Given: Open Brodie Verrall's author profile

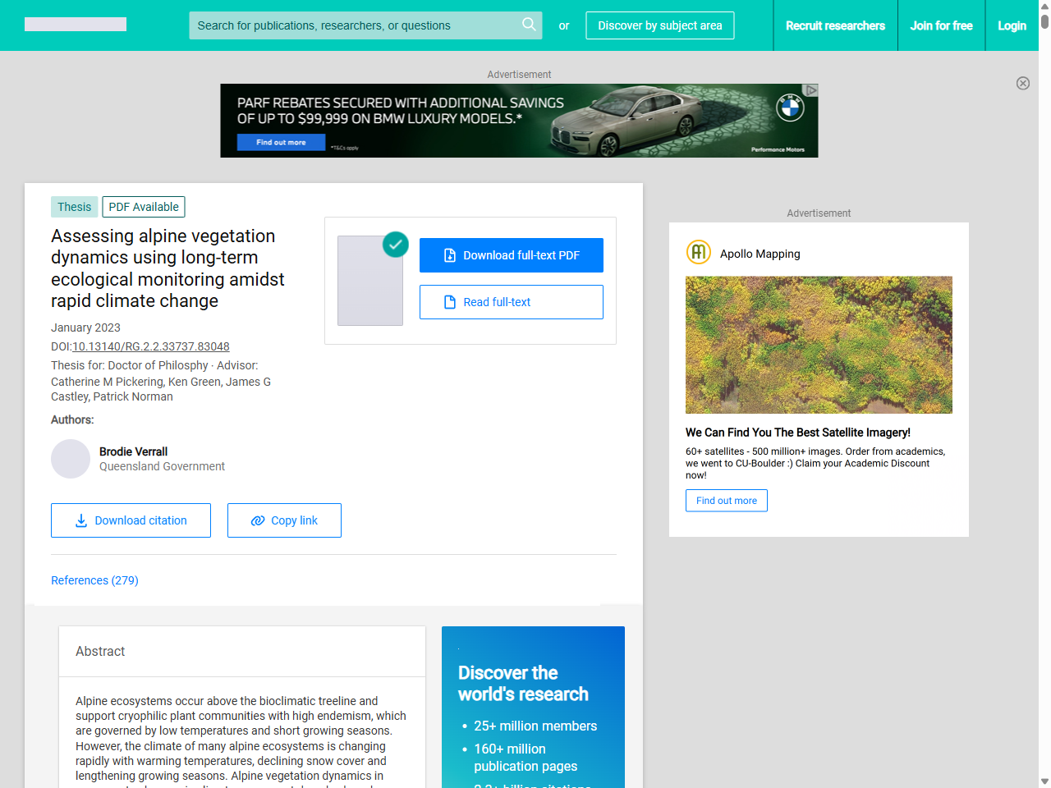Looking at the screenshot, I should pos(133,451).
